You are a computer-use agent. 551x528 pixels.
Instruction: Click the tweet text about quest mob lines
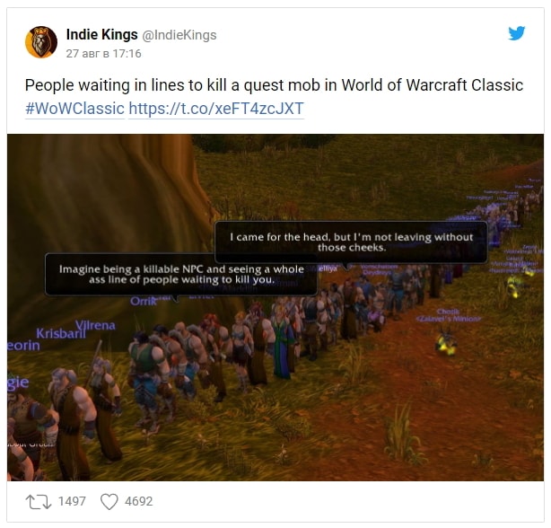[274, 85]
